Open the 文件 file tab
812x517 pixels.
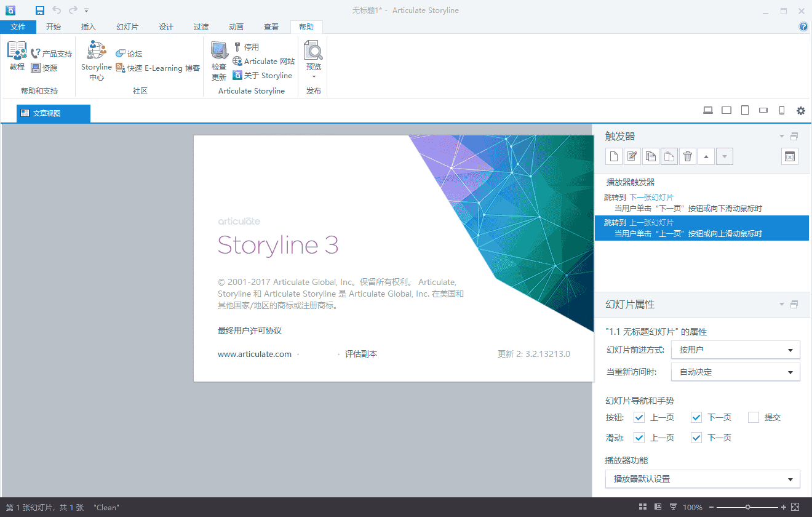pyautogui.click(x=18, y=26)
